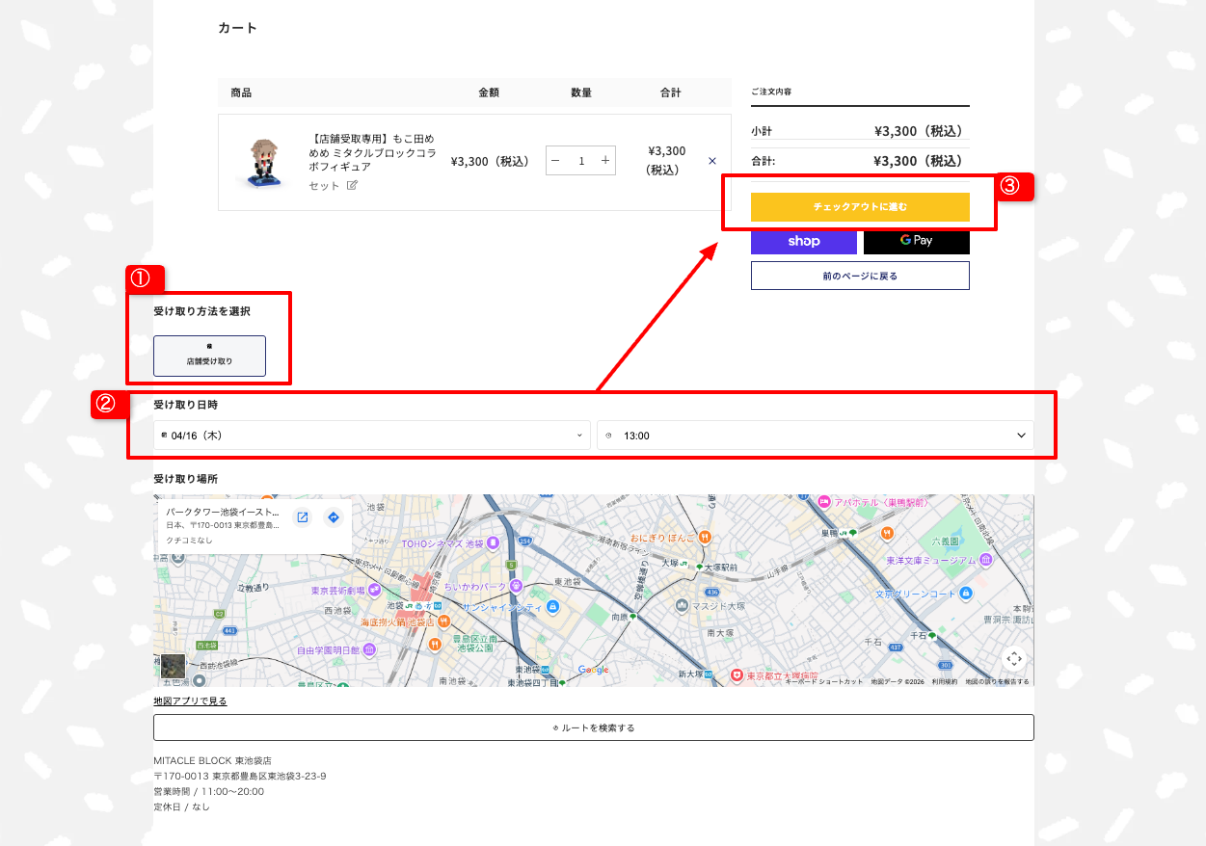Click 前のページに戻る button

coord(860,276)
